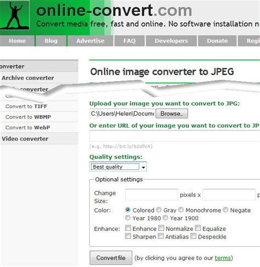Screen dimensions: 260x267
Task: Click the file path field showing C:\Users\Helen
Action: [122, 113]
